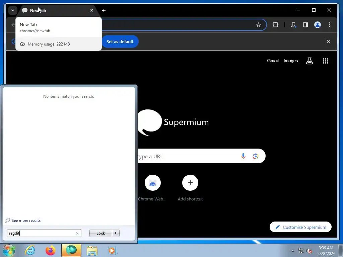Open the taskbar clock and date
343x257 pixels.
[326, 251]
